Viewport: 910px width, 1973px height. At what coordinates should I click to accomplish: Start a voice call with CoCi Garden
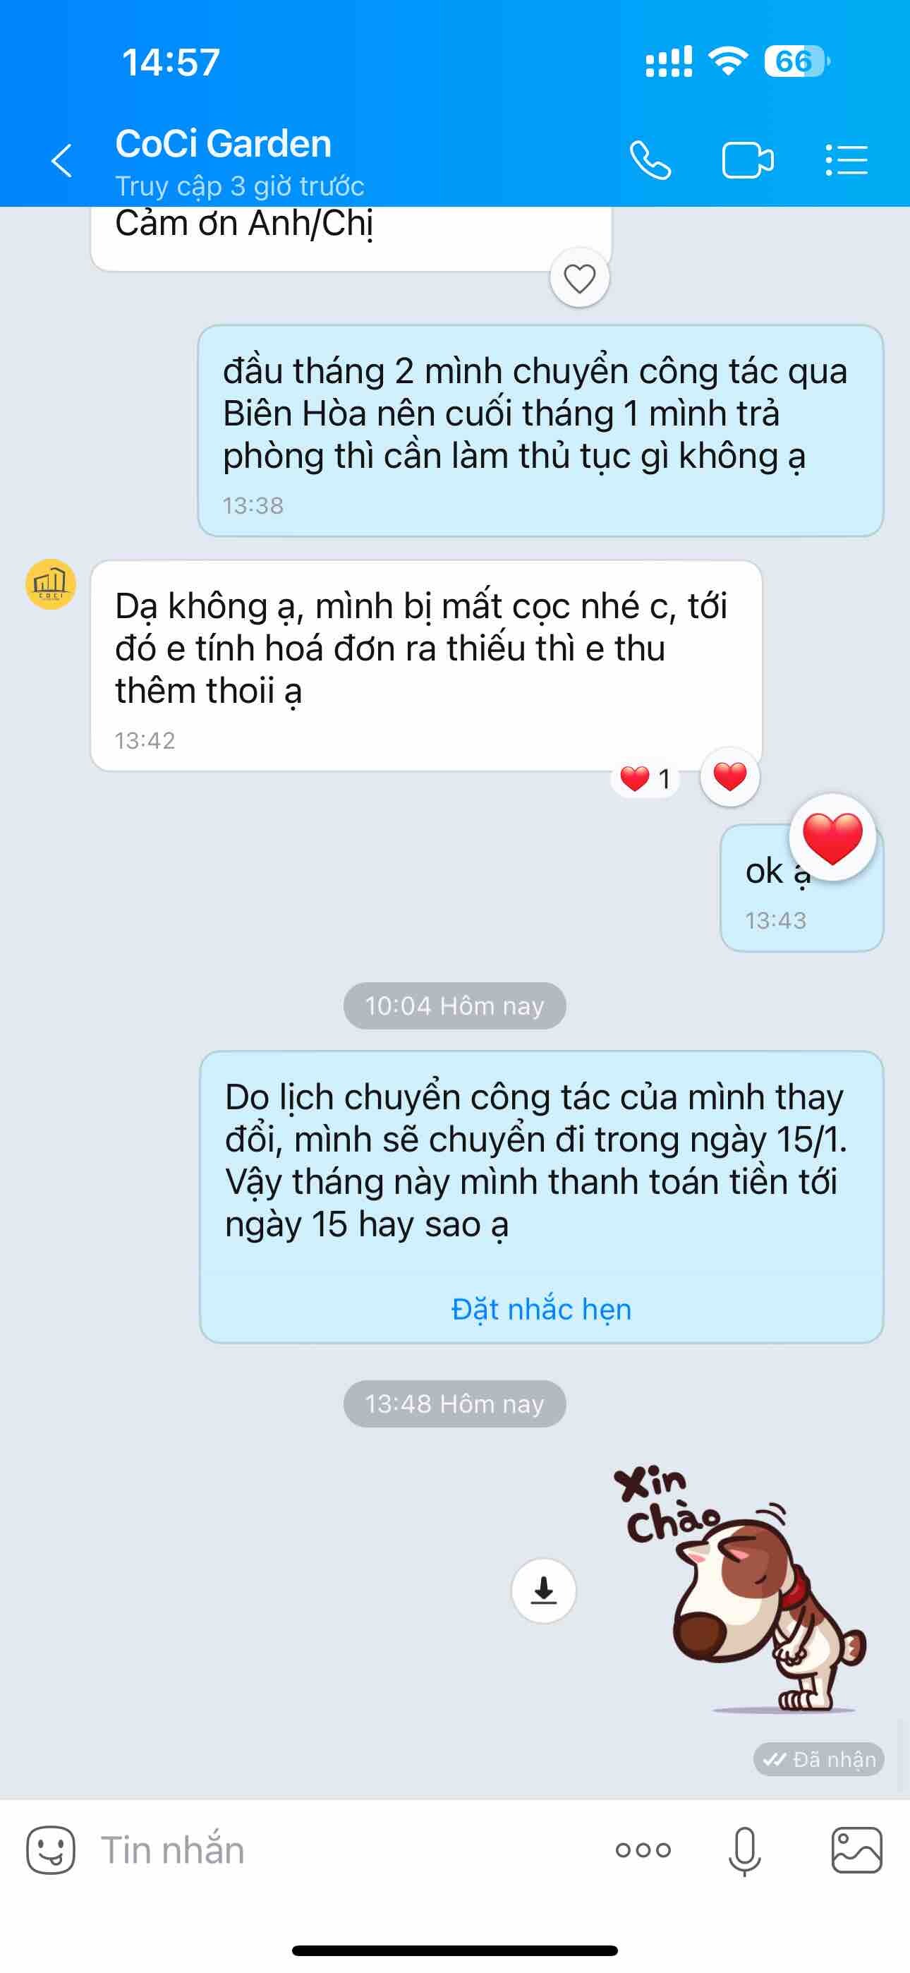click(650, 161)
